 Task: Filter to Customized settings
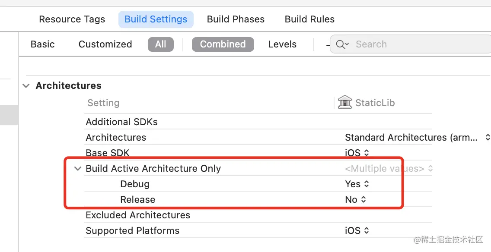click(x=105, y=44)
